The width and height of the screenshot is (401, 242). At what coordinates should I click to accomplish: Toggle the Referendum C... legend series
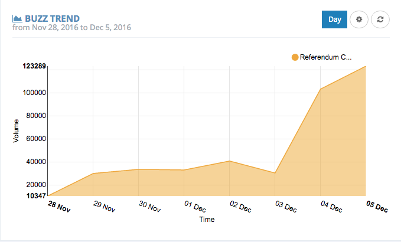[322, 57]
